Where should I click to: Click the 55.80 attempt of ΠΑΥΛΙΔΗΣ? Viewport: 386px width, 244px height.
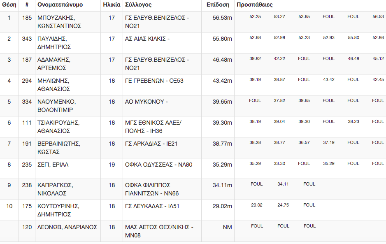353,38
